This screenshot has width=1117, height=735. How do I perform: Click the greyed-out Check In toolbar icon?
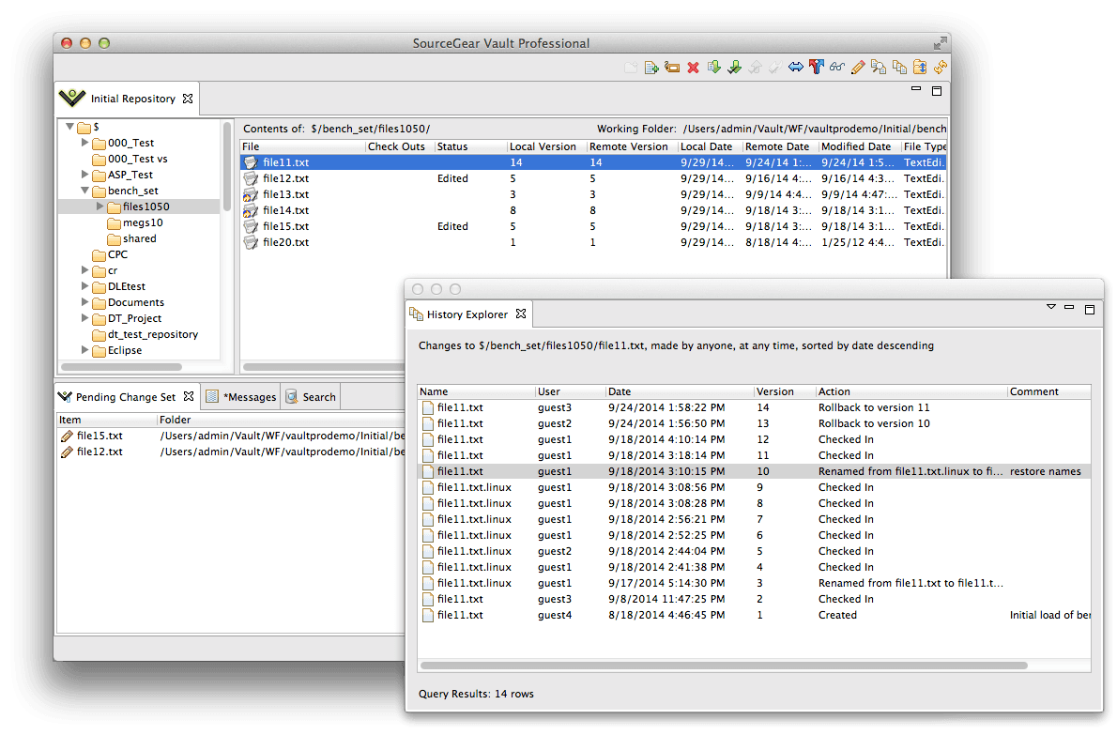pos(755,67)
